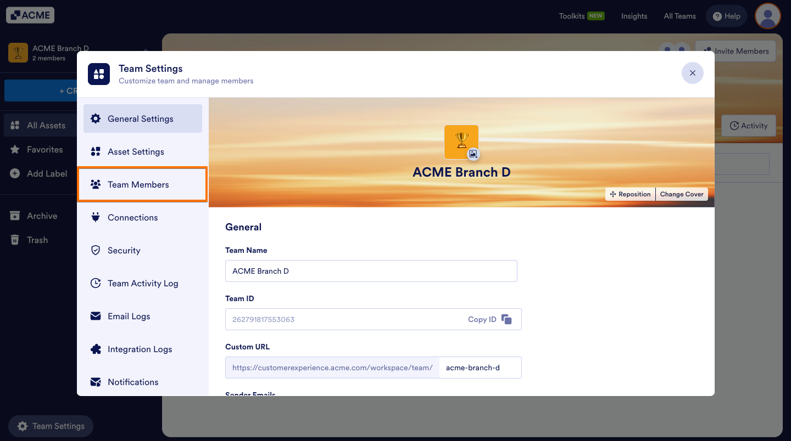Open the Asset Settings tab
791x441 pixels.
point(142,151)
